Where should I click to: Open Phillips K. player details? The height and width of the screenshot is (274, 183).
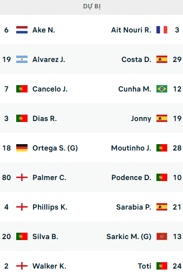pyautogui.click(x=50, y=207)
